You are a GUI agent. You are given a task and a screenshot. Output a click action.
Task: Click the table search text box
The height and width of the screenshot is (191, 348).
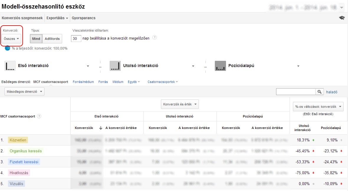[x=296, y=92]
